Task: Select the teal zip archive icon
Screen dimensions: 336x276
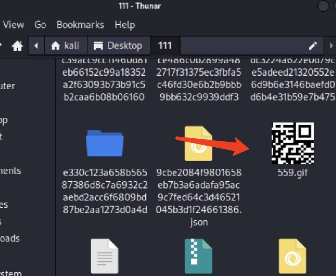Action: 198,256
